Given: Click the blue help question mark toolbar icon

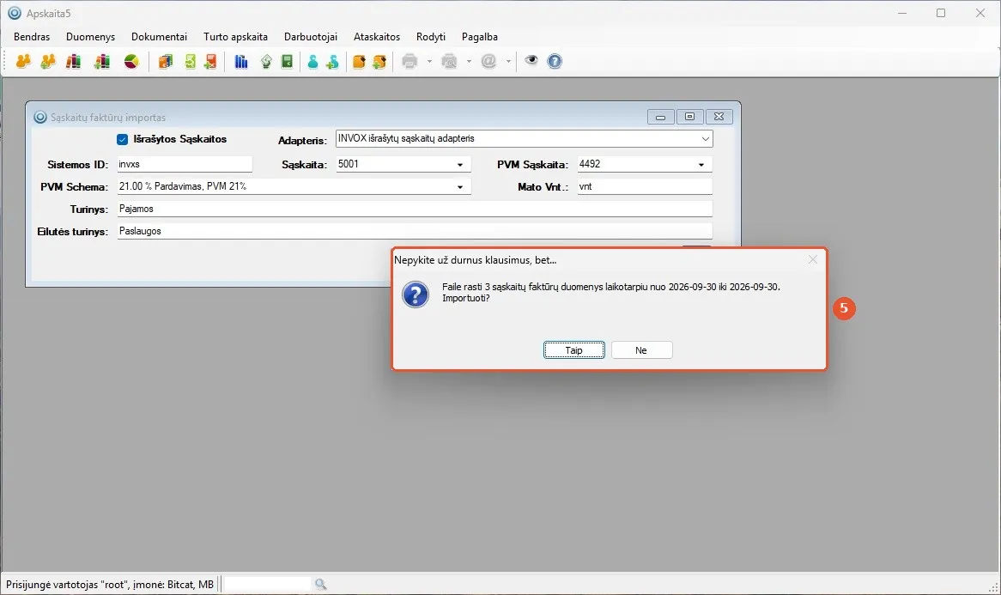Looking at the screenshot, I should tap(555, 61).
